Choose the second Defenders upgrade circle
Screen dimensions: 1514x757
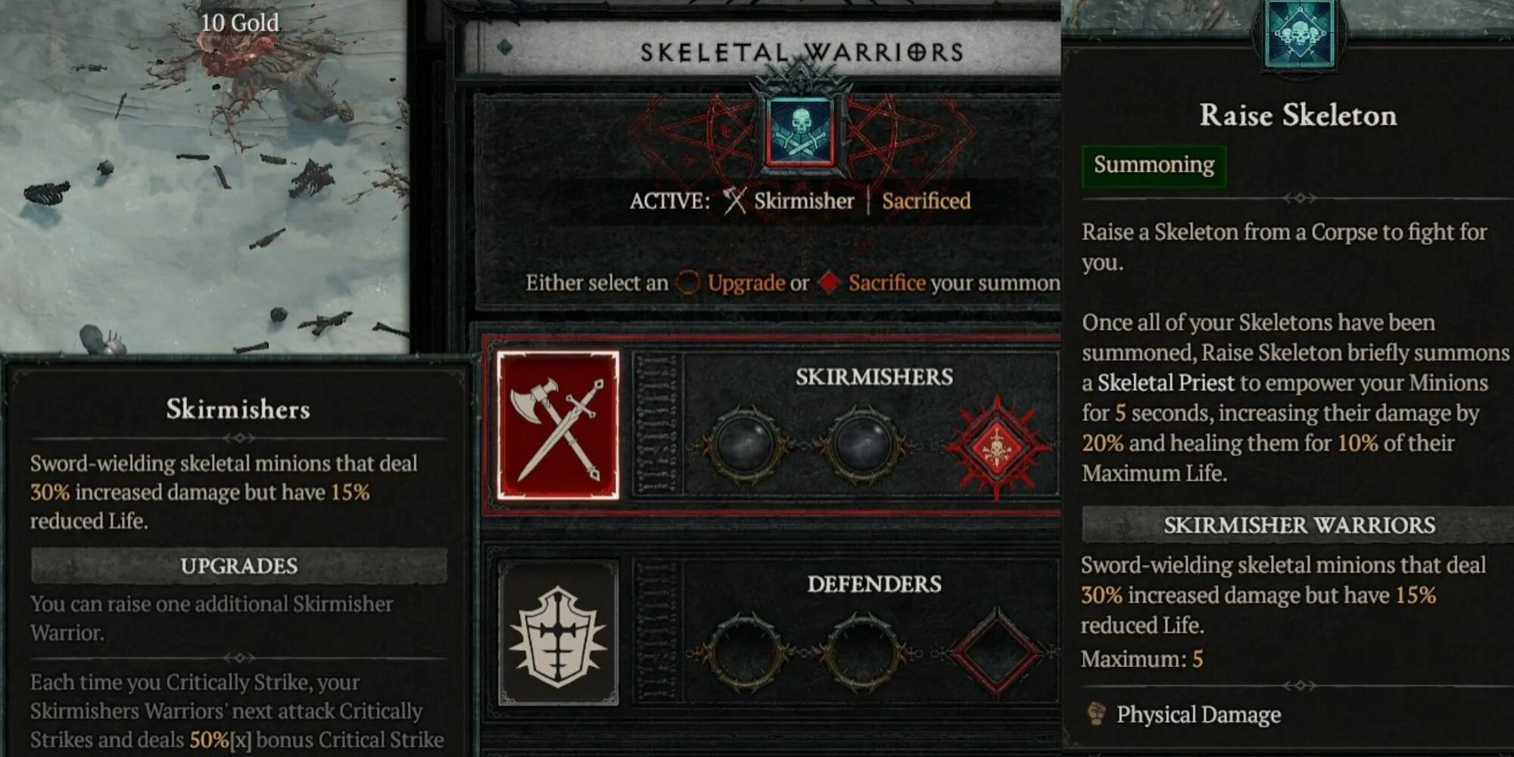pyautogui.click(x=863, y=653)
